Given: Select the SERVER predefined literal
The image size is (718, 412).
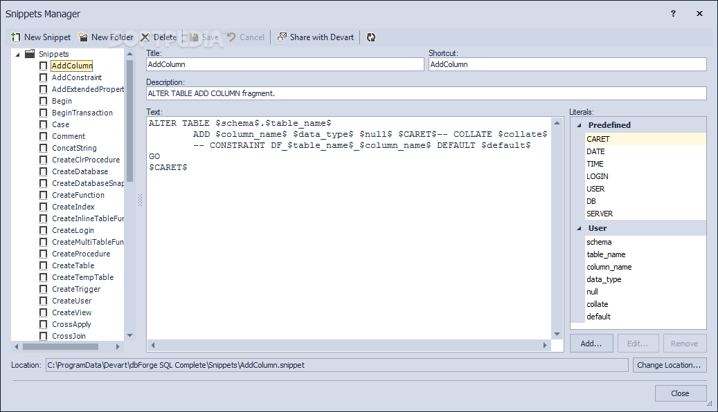Looking at the screenshot, I should pyautogui.click(x=646, y=214).
